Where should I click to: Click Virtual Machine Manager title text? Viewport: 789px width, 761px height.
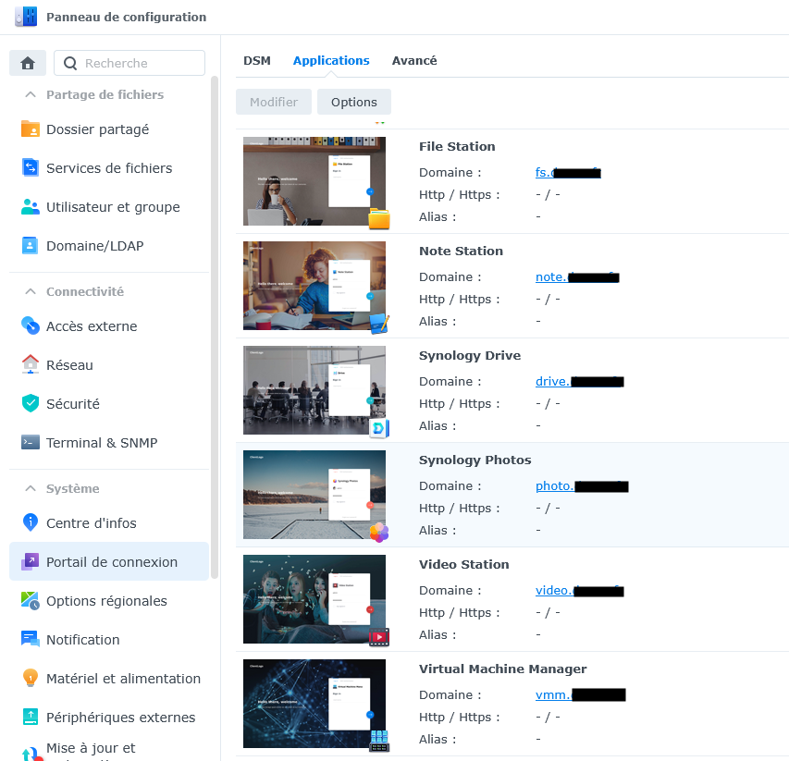pos(502,669)
